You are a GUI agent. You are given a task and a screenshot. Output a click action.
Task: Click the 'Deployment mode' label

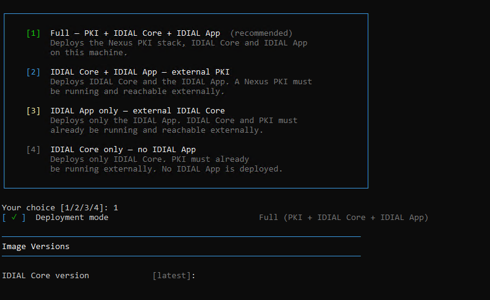pyautogui.click(x=72, y=218)
